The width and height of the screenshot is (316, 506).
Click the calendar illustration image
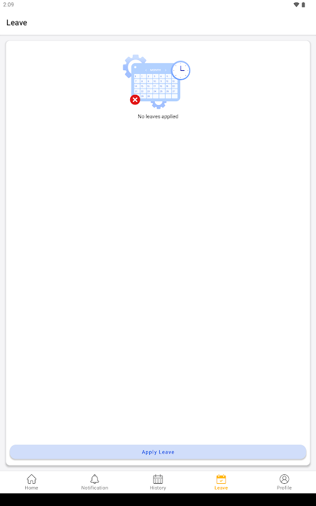point(157,82)
